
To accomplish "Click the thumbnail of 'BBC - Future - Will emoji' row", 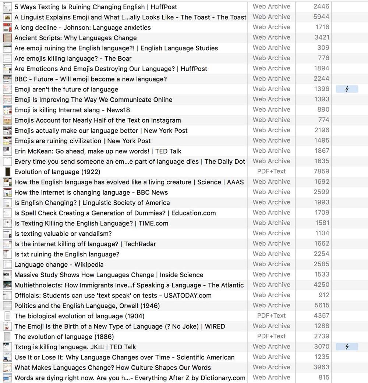I will [x=7, y=79].
